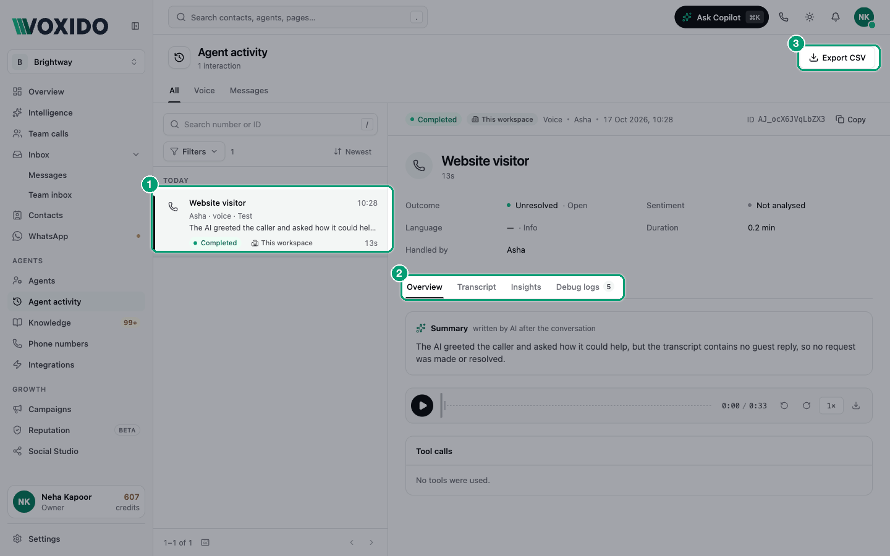
Task: Switch to the Voice tab
Action: click(x=205, y=90)
